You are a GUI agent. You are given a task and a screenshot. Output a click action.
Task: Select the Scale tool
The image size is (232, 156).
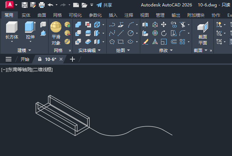[163, 42]
